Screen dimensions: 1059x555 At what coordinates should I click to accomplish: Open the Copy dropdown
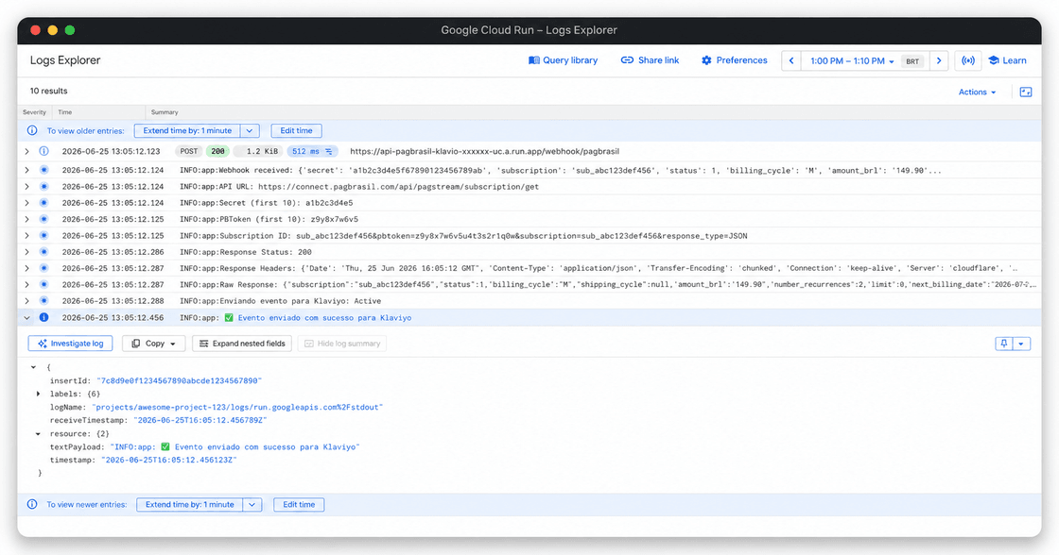coord(153,344)
